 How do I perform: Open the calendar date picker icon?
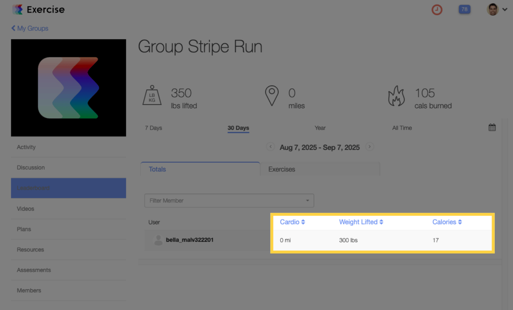point(492,128)
